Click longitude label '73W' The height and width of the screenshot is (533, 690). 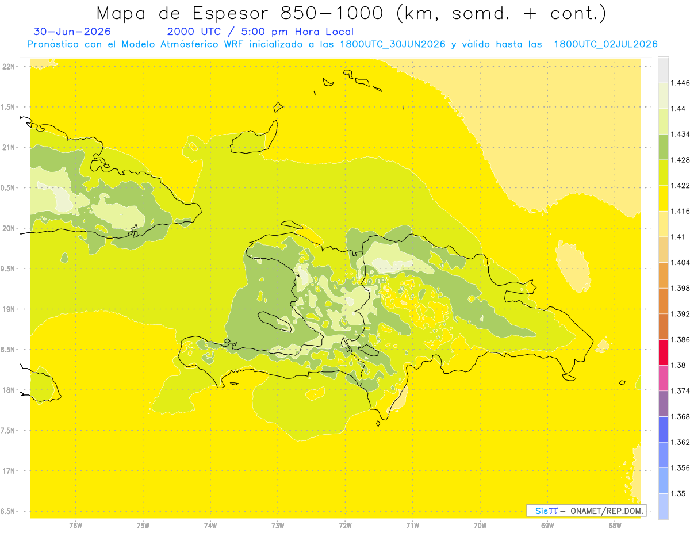coord(278,525)
